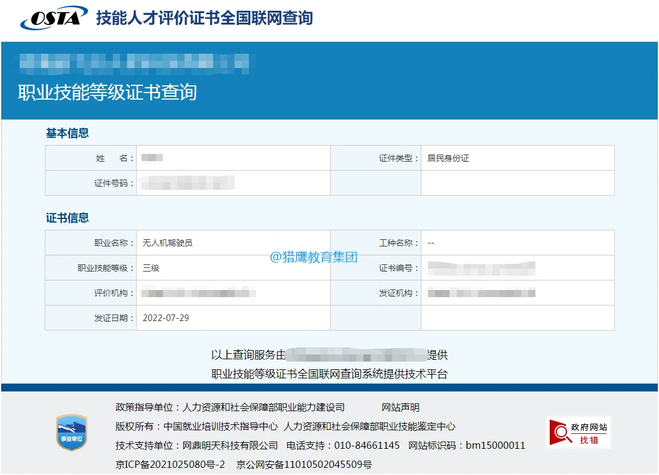Click 京ICP备2021025080号-2 link
The image size is (659, 475).
click(170, 464)
